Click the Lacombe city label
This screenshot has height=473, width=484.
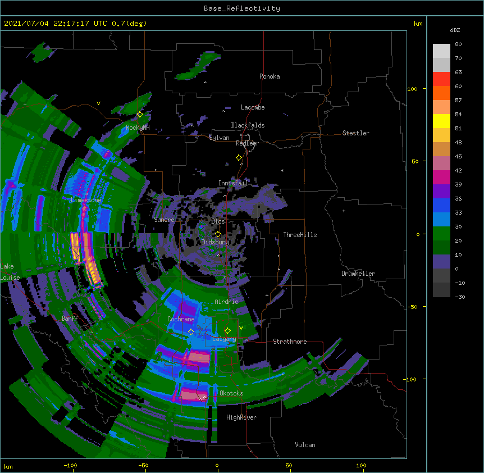pos(253,107)
